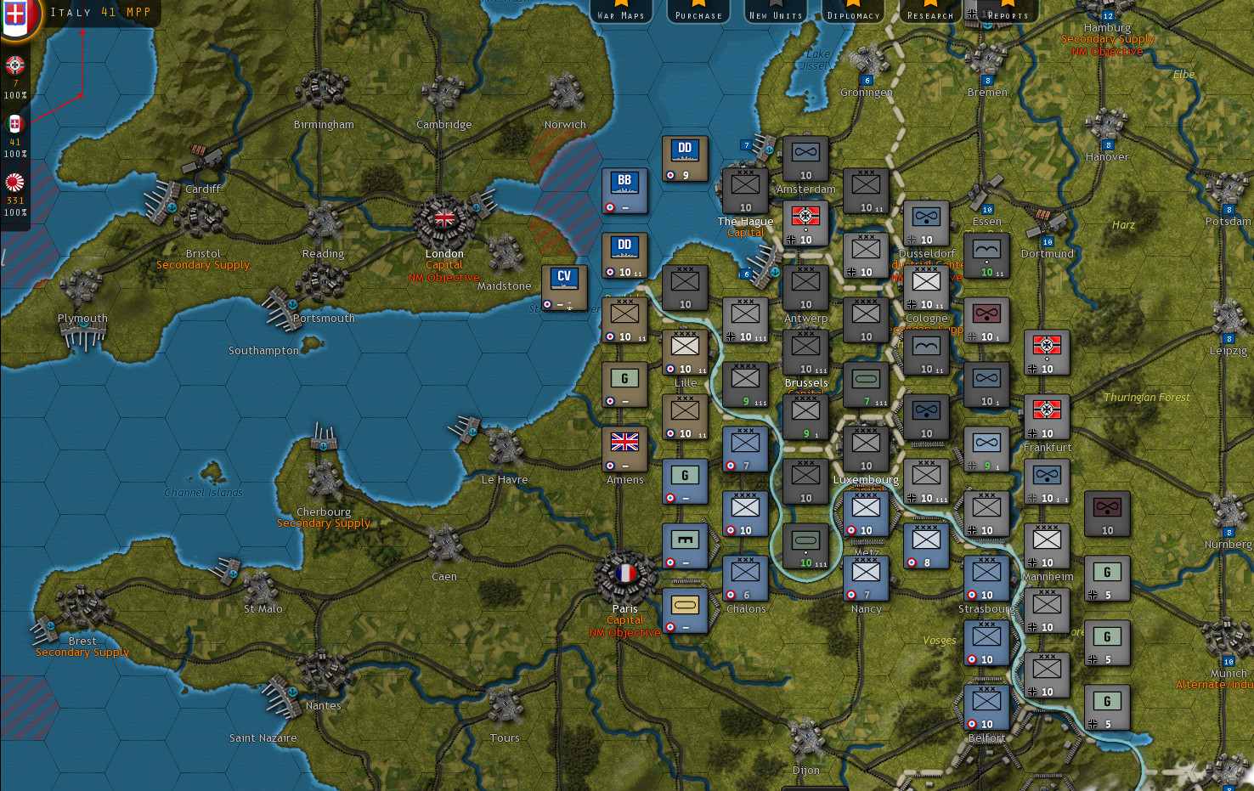
Task: Select the French yellow tank unit near Paris
Action: point(685,610)
